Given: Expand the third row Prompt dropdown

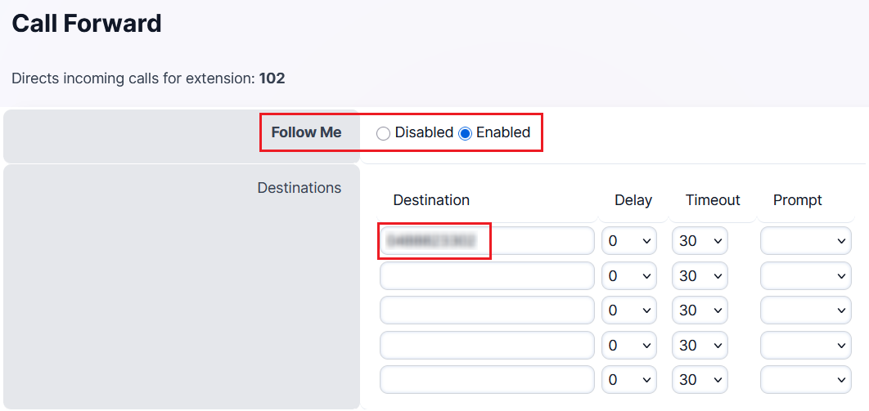Looking at the screenshot, I should 806,310.
